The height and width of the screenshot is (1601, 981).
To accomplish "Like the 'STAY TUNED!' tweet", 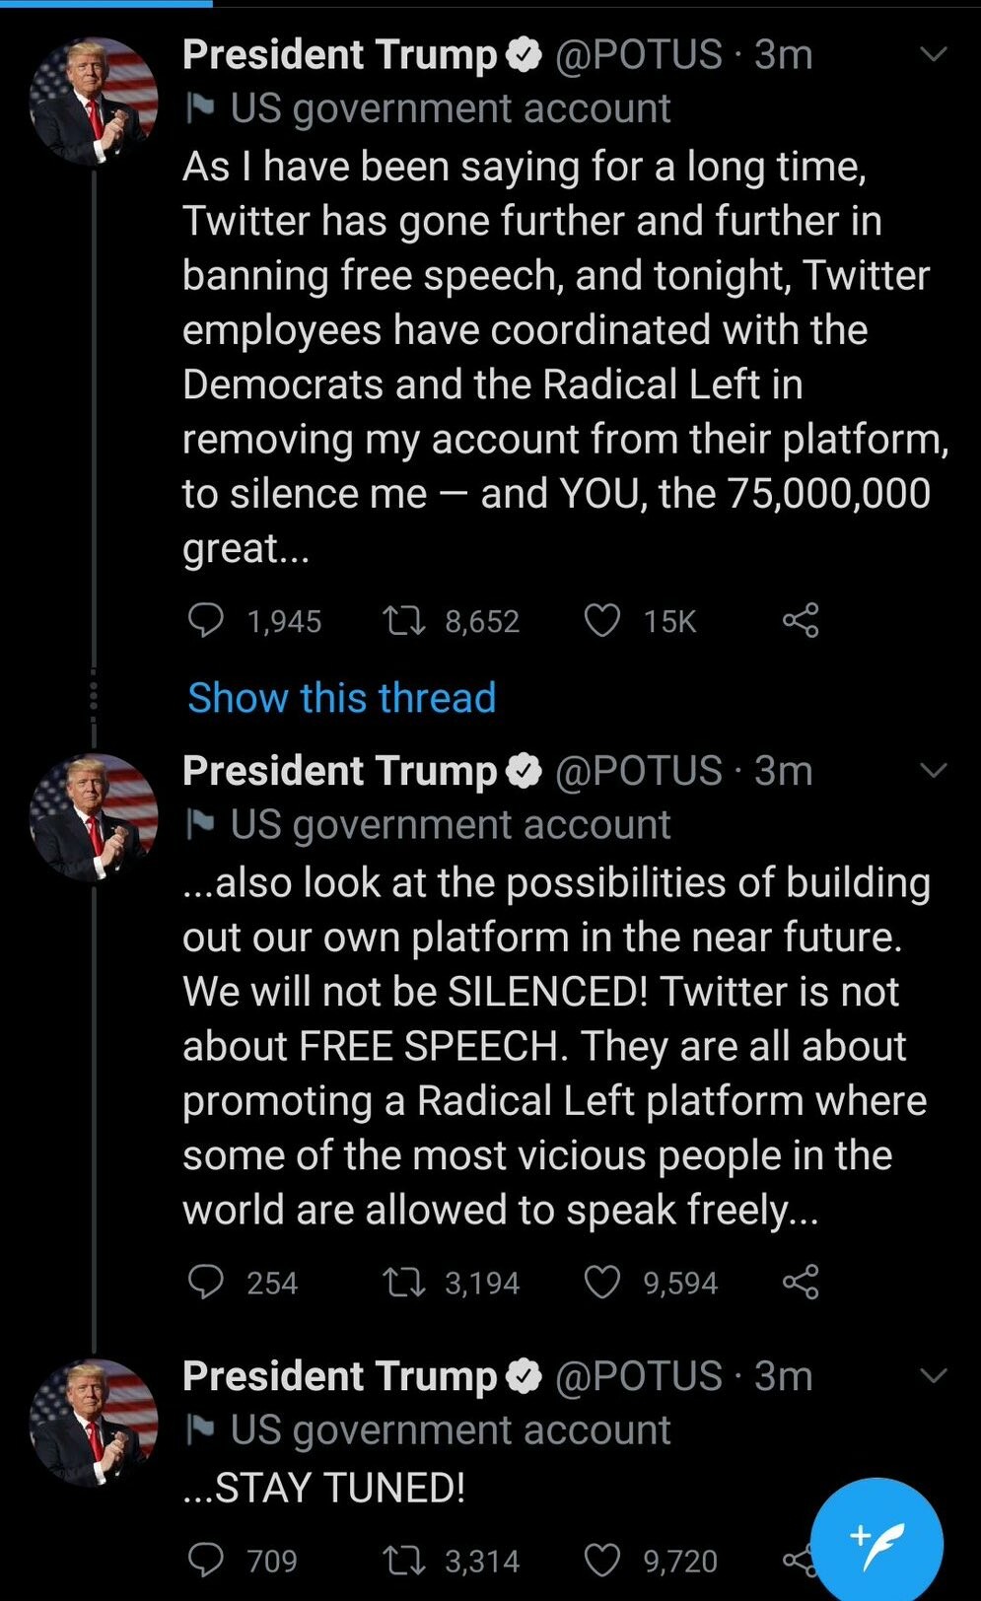I will pos(602,1561).
